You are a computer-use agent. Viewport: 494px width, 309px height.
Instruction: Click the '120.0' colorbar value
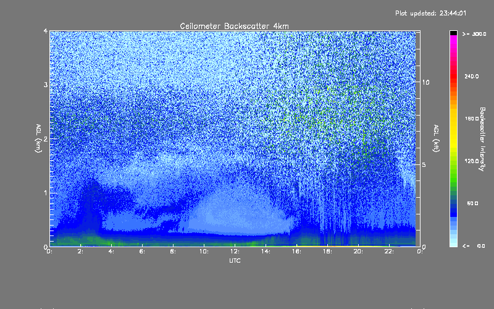point(472,161)
